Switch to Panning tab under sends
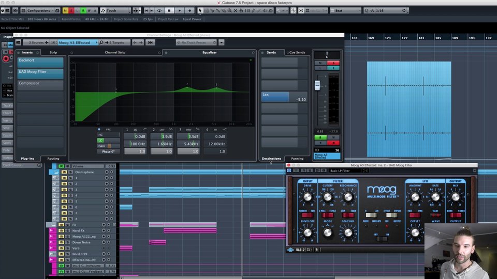 [297, 159]
